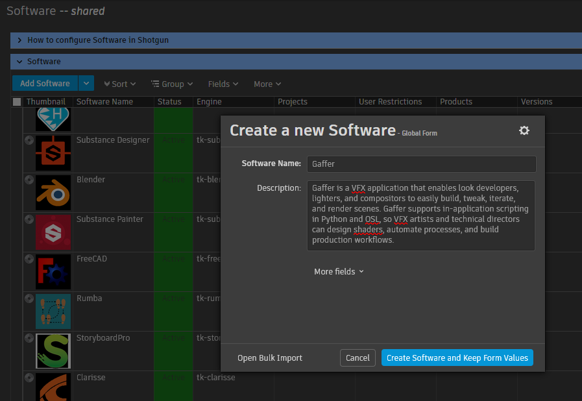Click Cancel in the Create Software dialog

pos(358,358)
